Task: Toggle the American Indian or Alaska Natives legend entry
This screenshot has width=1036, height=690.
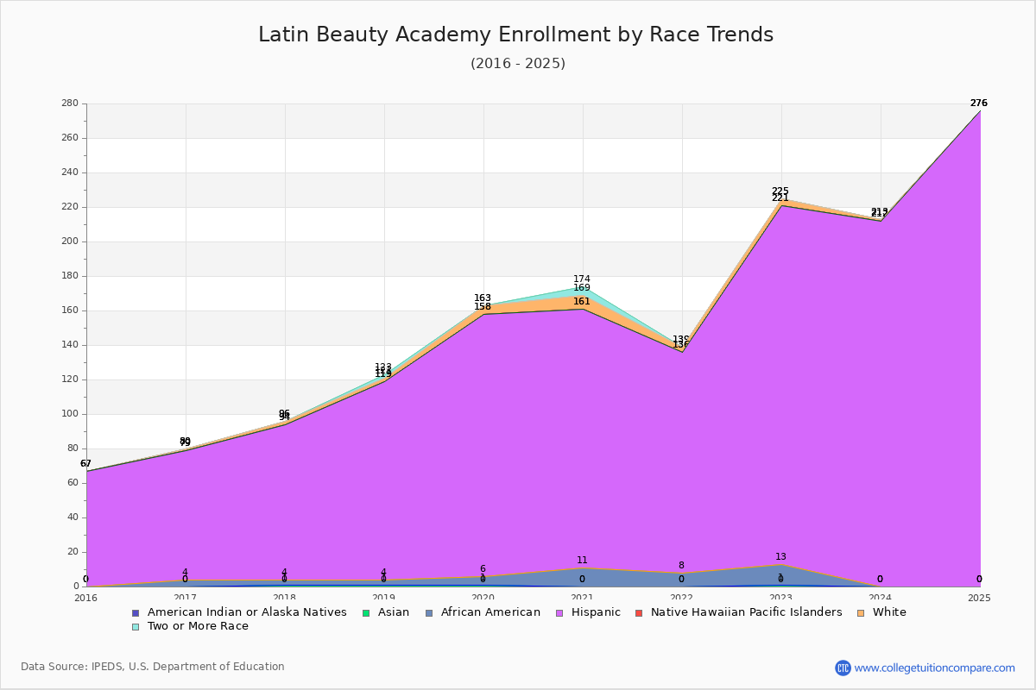Action: [239, 612]
